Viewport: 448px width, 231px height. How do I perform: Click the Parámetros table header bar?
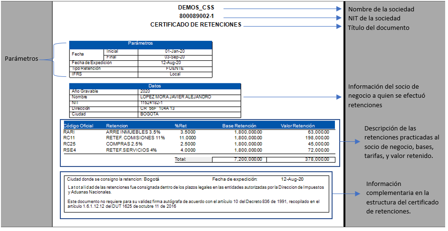point(141,44)
